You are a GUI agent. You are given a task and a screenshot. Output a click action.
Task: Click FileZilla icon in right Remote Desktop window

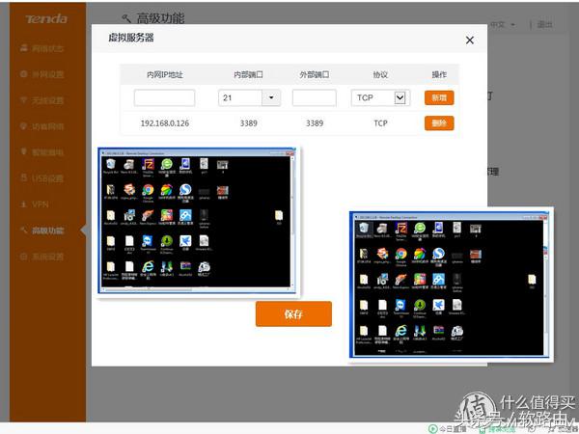(x=401, y=231)
